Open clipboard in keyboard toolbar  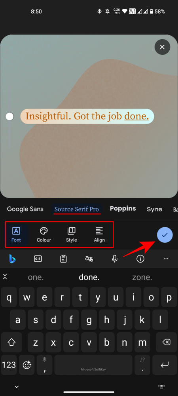64,259
